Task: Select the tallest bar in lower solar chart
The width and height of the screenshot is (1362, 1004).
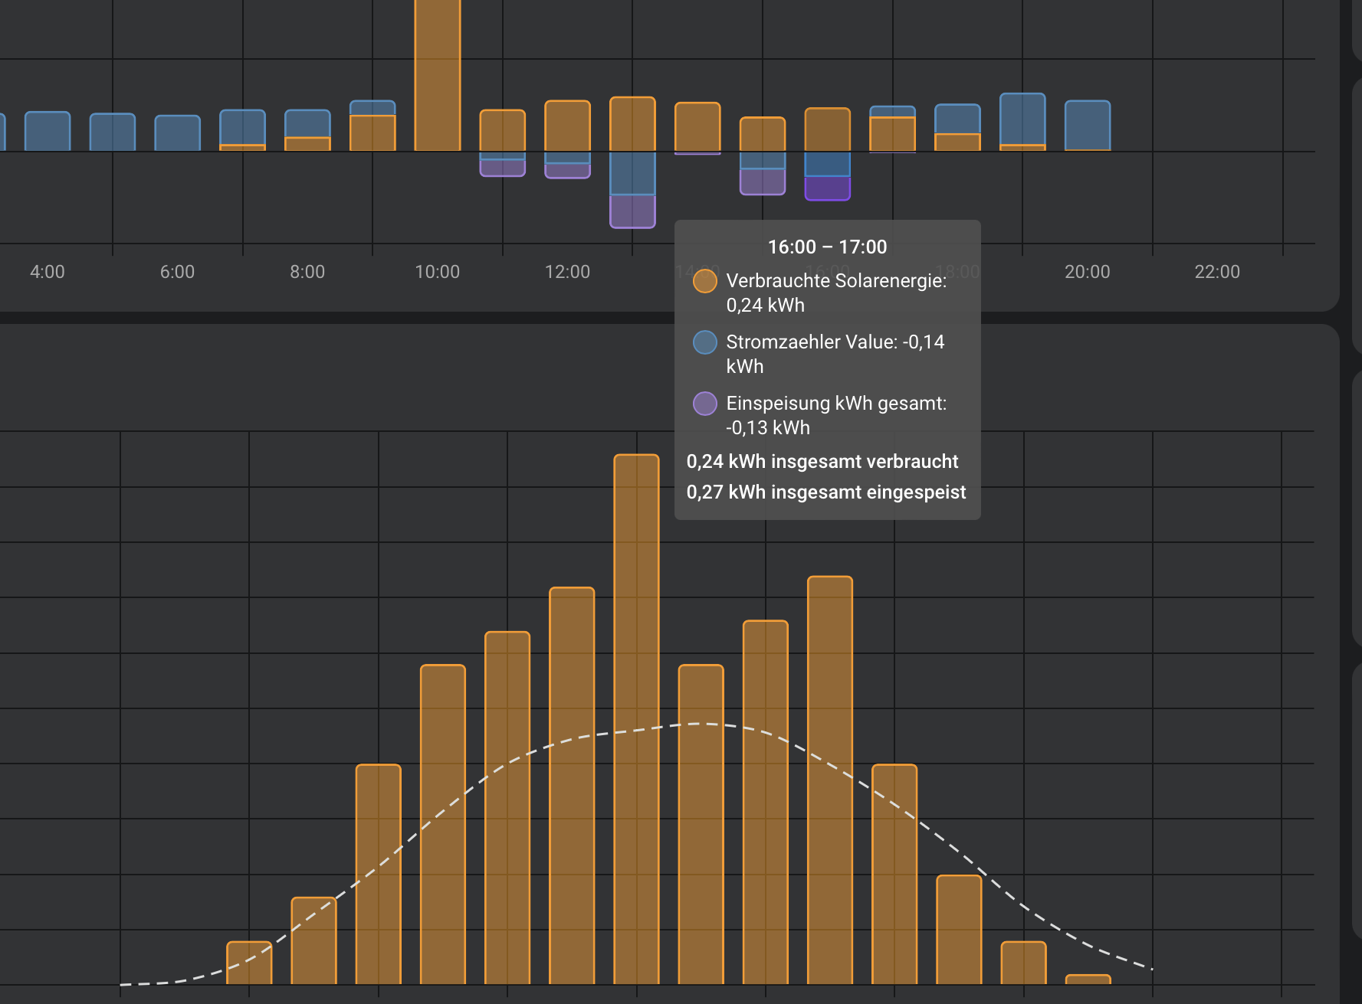Action: (636, 718)
